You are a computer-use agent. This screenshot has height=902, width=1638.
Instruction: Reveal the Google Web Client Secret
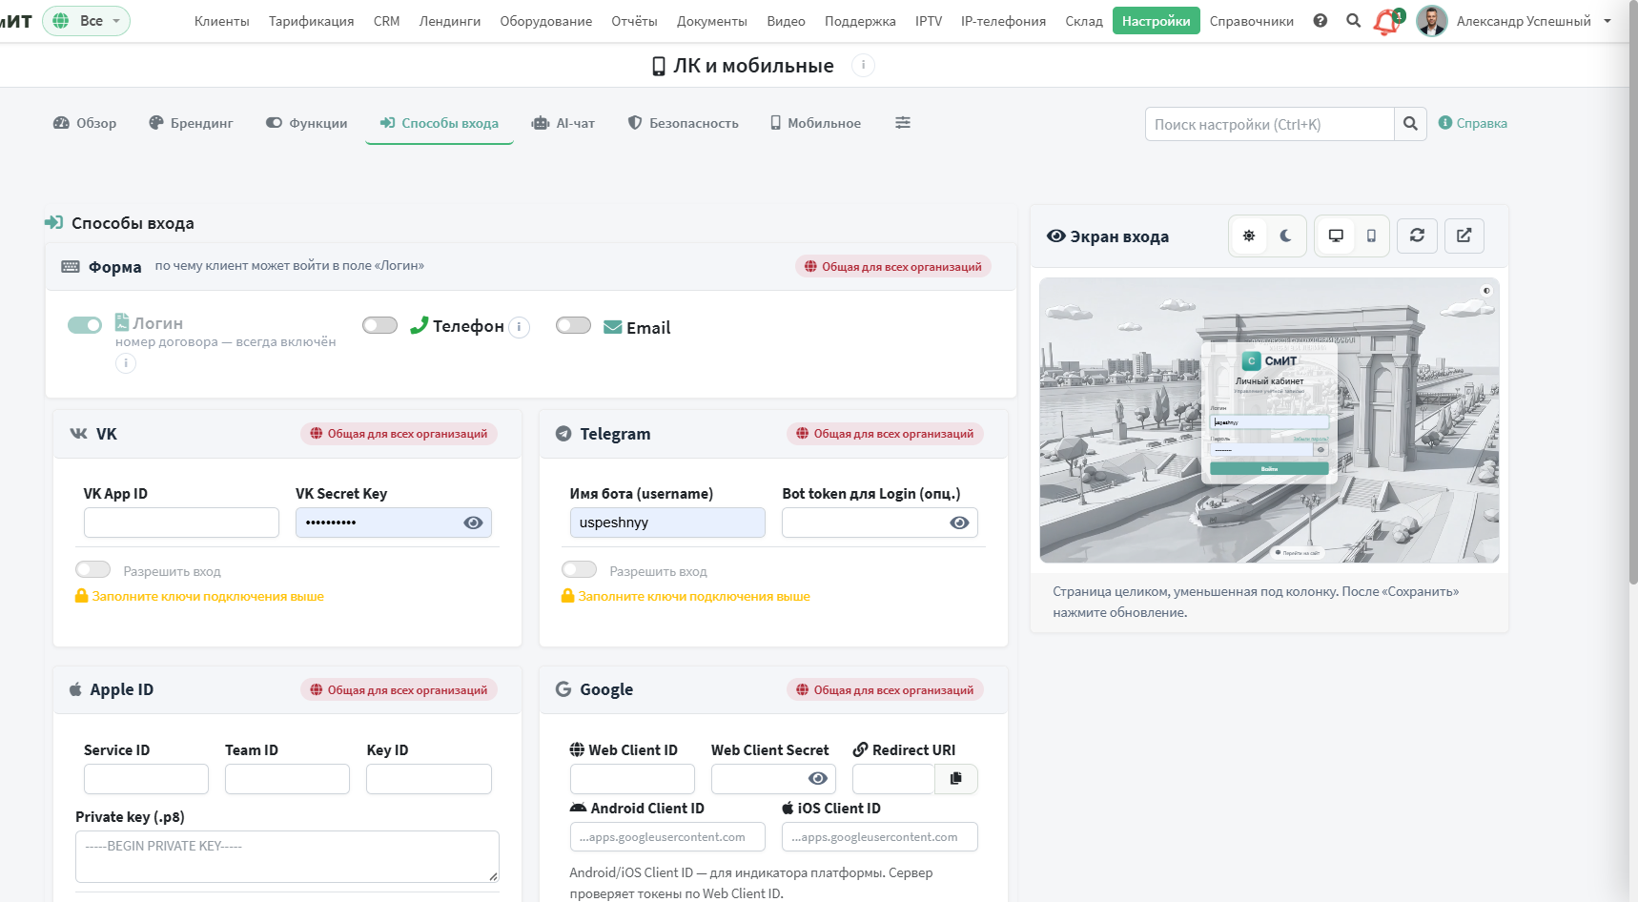[x=818, y=779]
